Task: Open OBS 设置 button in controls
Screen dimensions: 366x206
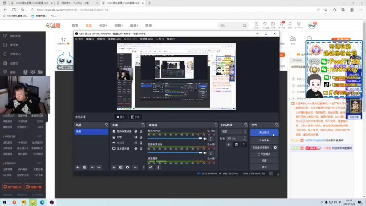Action: (x=264, y=161)
